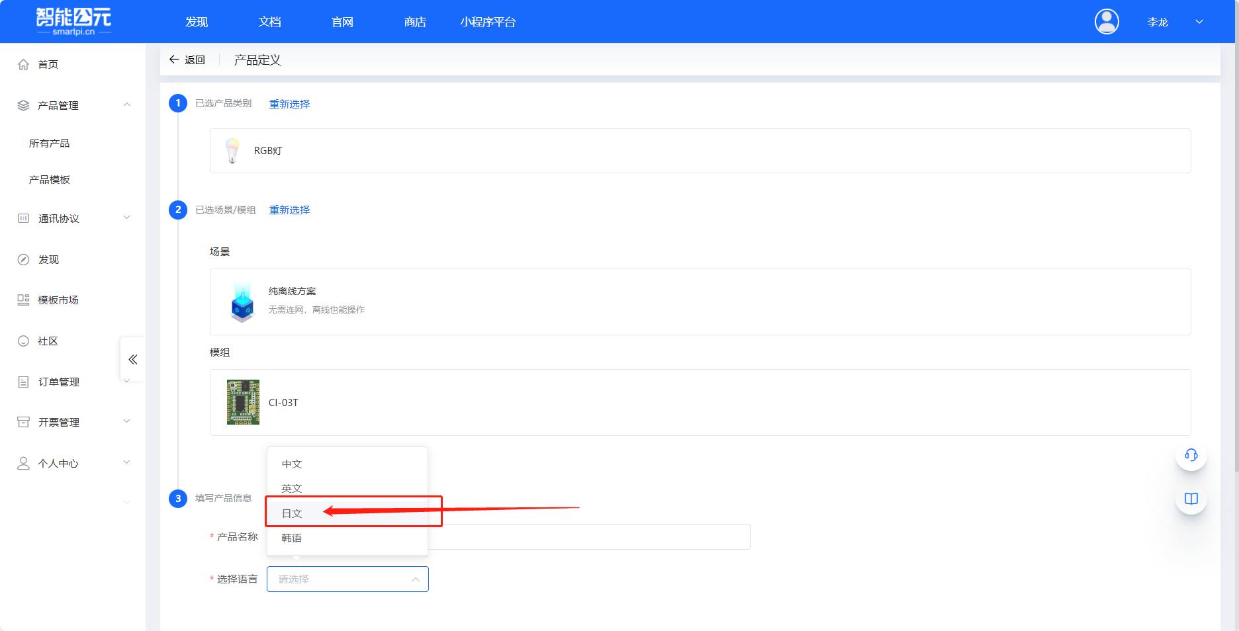Open 小程序平台 in top navigation

[488, 22]
